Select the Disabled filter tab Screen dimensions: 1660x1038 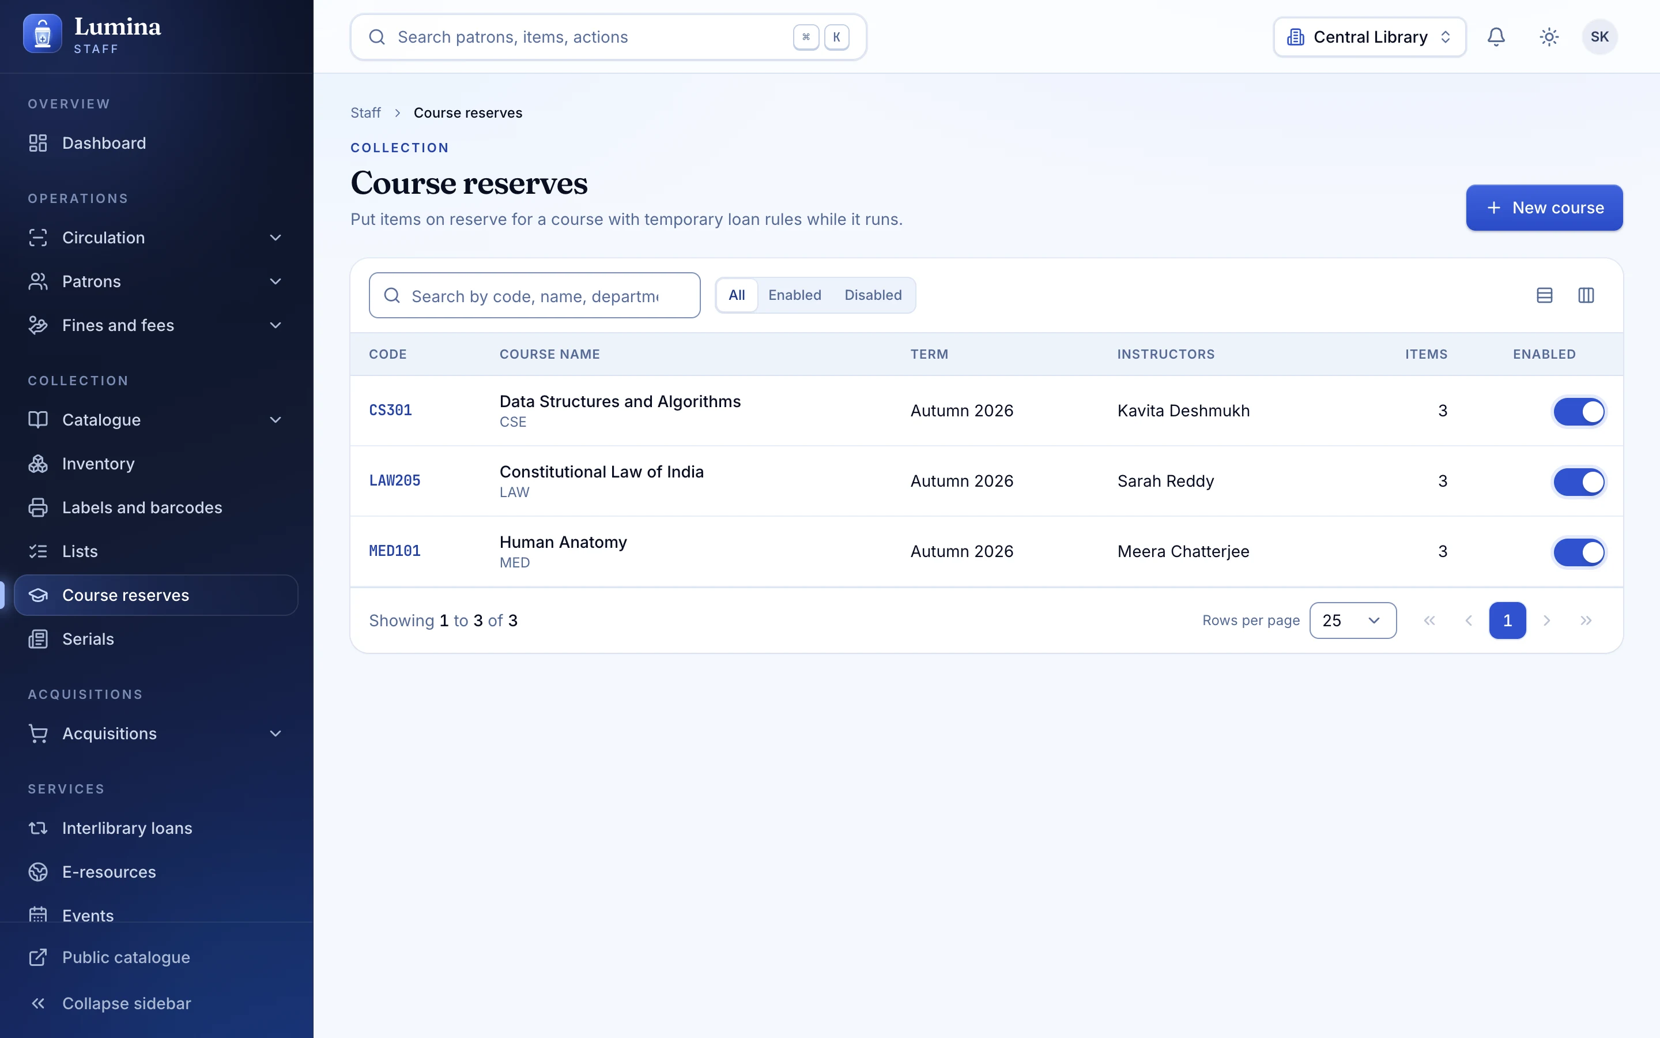coord(873,295)
